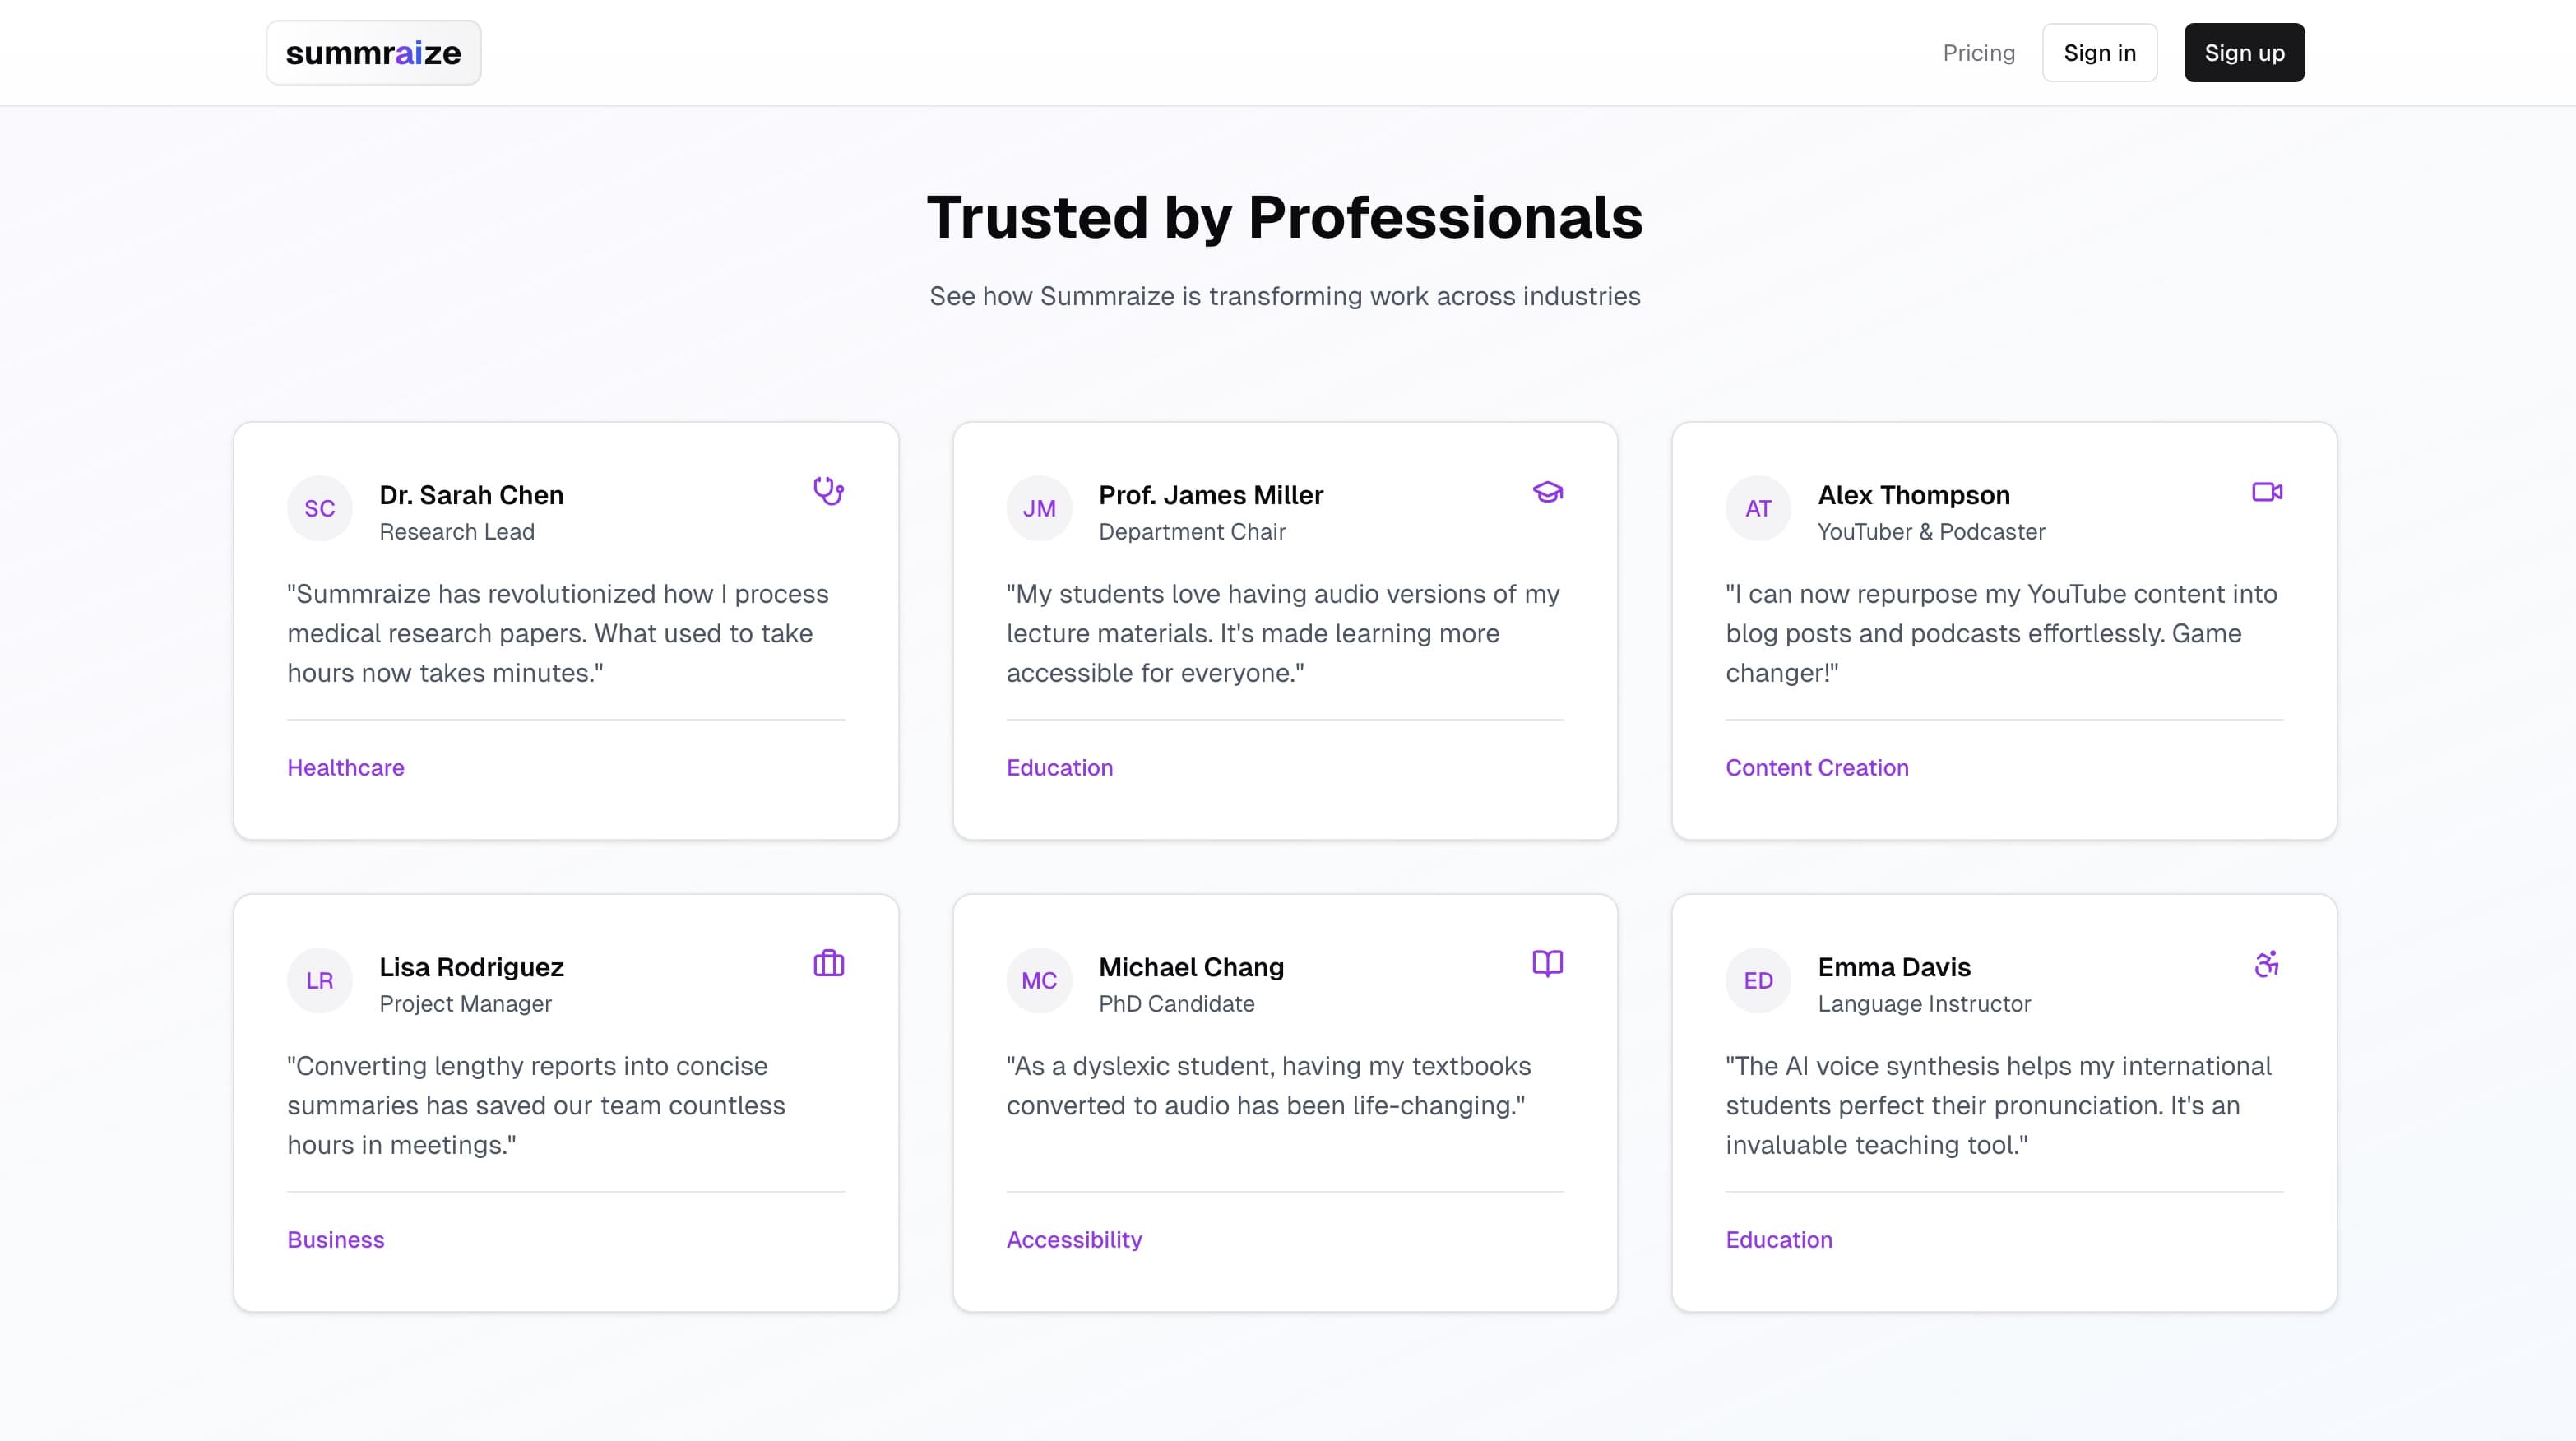Click the briefcase icon on Lisa Rodriguez's card
Screen dimensions: 2576x1441
click(x=828, y=963)
